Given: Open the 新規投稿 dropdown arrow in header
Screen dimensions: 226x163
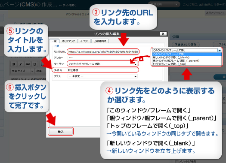Looking at the screenshot, I should click(x=176, y=4).
